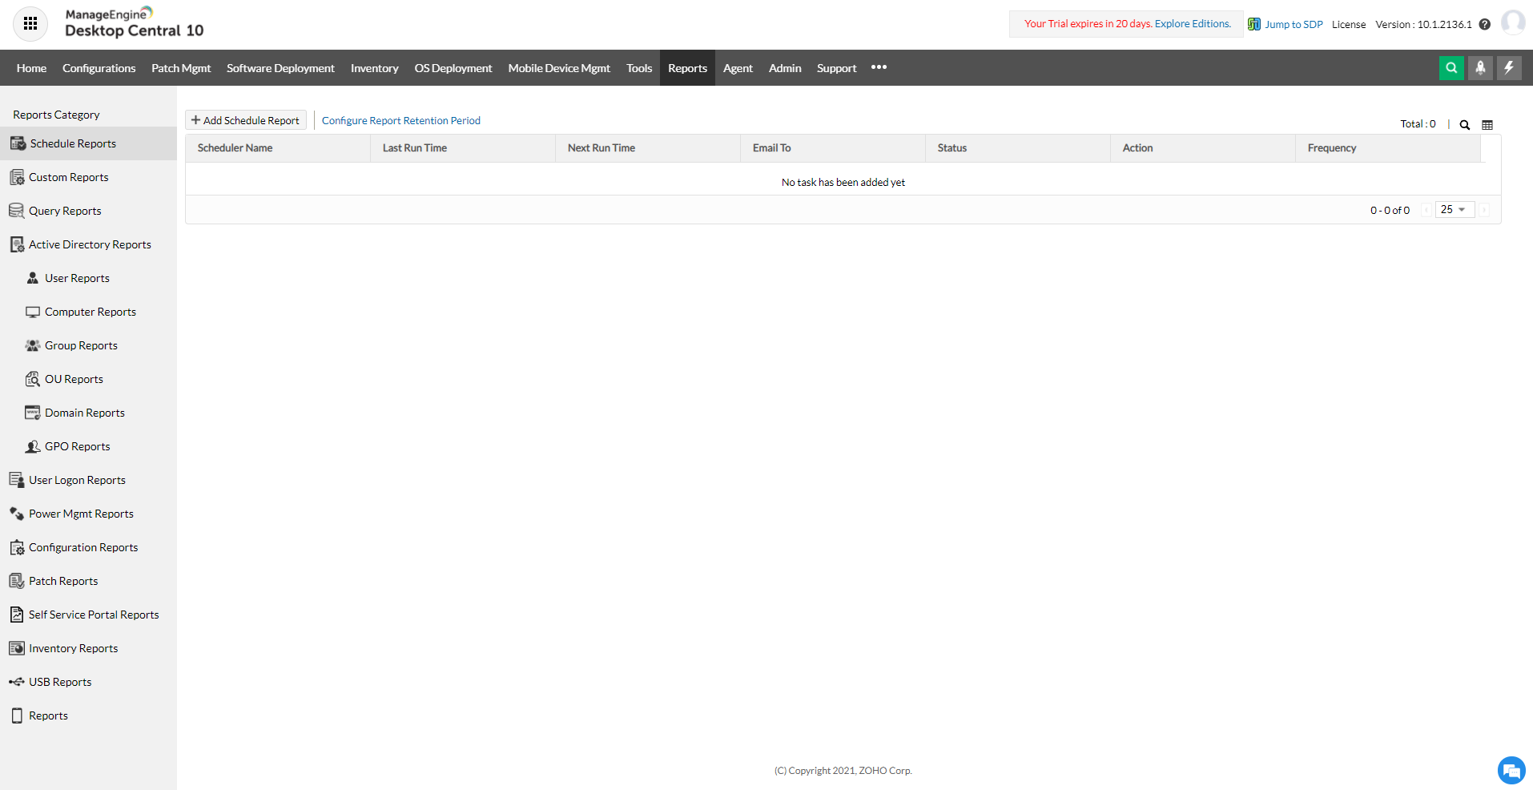Screen dimensions: 1533x790
Task: Open the page size dropdown showing 25
Action: (1454, 209)
